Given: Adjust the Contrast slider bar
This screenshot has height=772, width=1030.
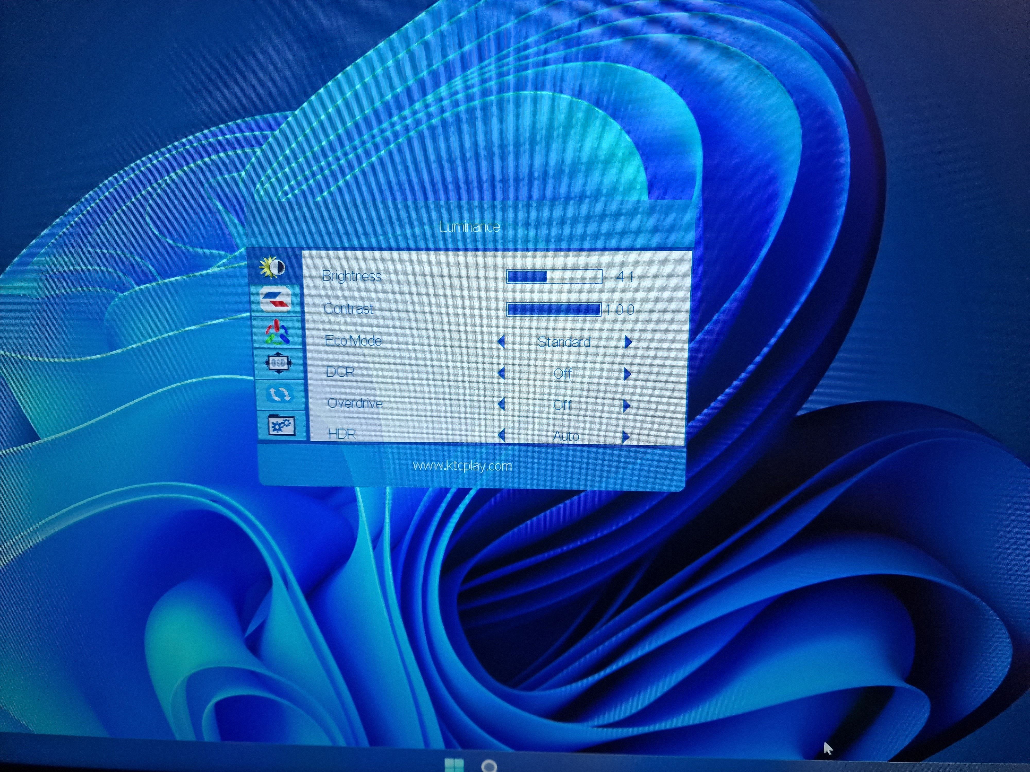Looking at the screenshot, I should pos(554,310).
